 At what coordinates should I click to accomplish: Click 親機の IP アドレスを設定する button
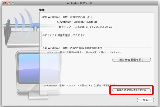pos(131,90)
